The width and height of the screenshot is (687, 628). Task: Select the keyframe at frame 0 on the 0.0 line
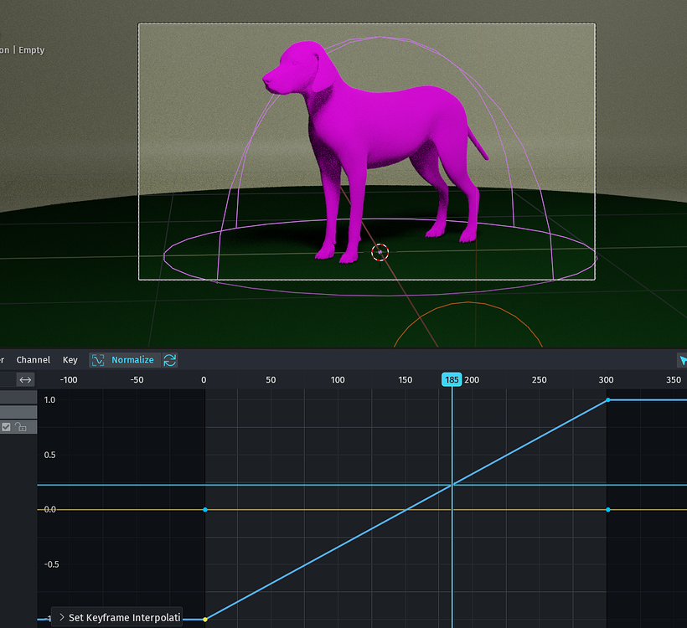[205, 510]
